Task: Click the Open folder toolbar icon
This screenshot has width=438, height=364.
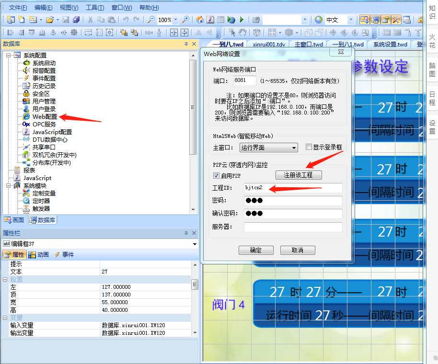Action: coord(49,20)
